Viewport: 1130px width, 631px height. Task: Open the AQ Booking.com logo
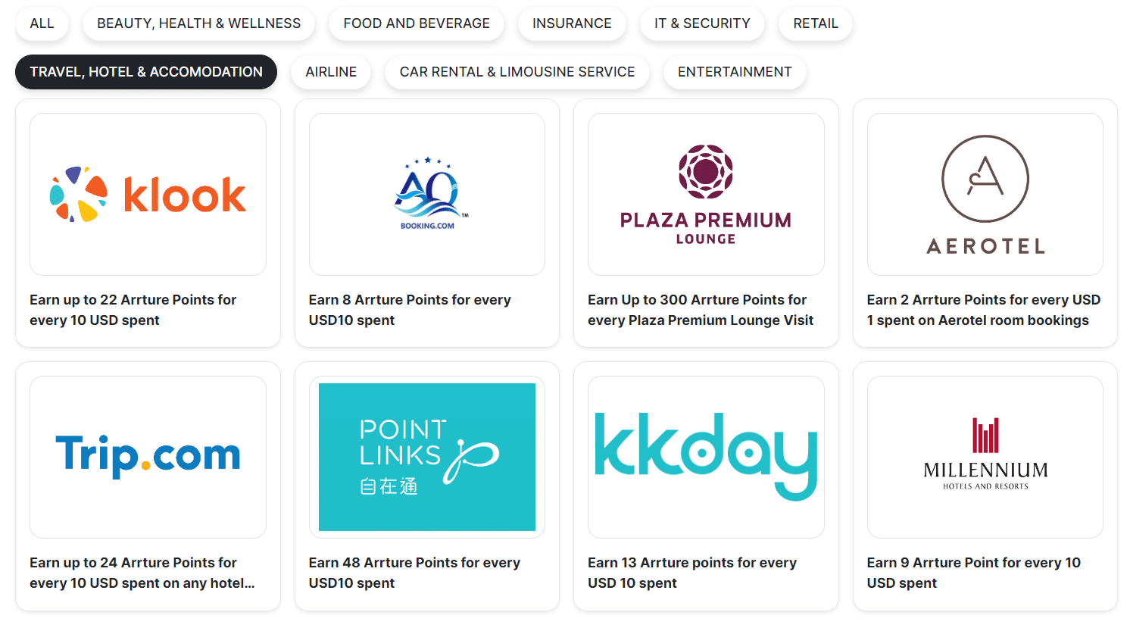click(427, 195)
